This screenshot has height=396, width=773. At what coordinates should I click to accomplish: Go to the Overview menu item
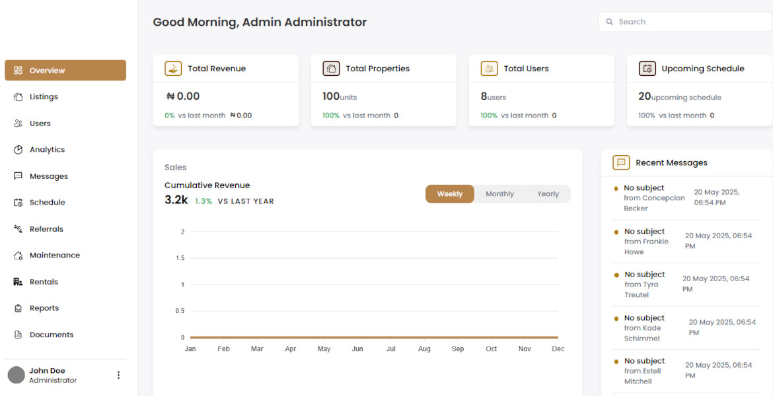click(65, 71)
